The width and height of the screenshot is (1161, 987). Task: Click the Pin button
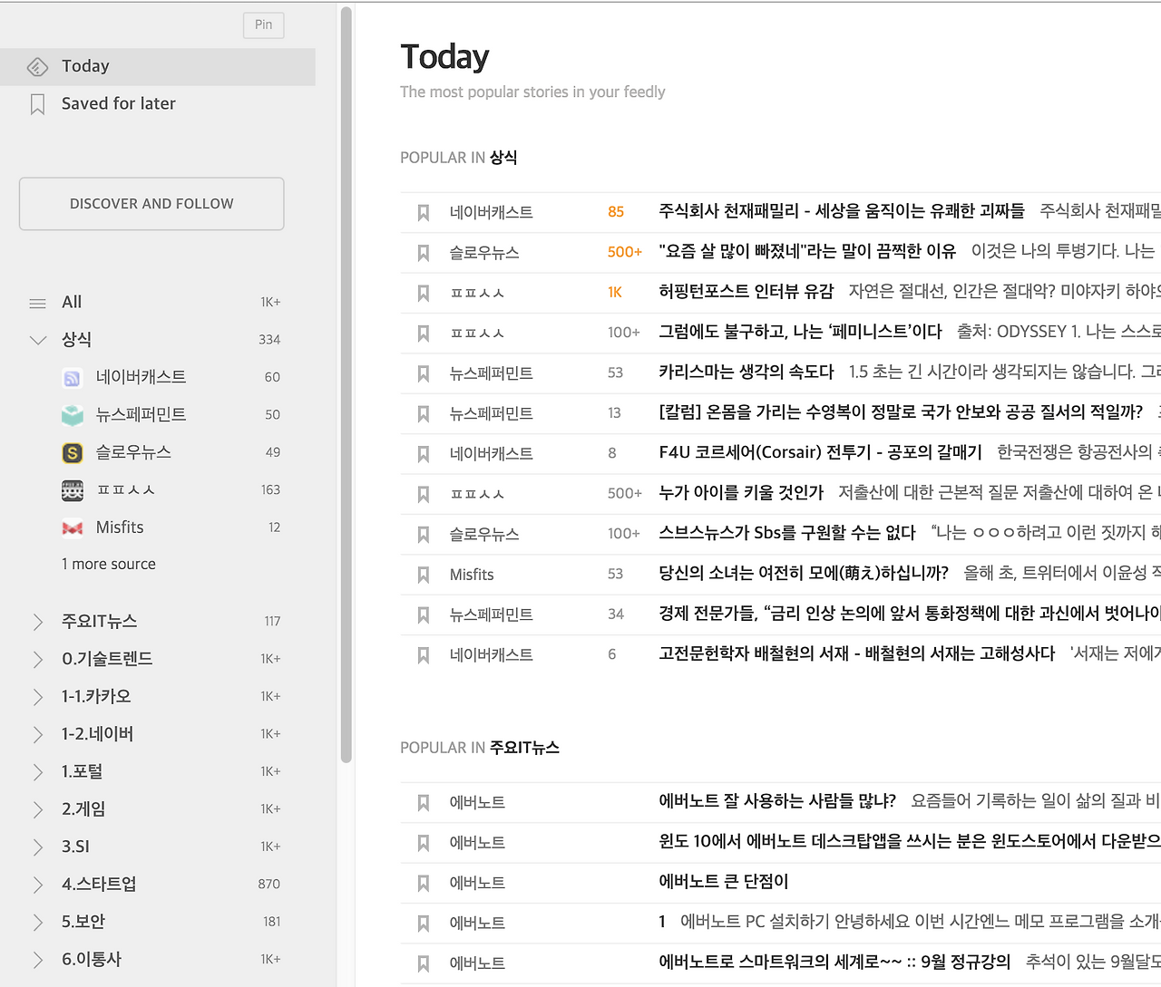click(x=264, y=24)
